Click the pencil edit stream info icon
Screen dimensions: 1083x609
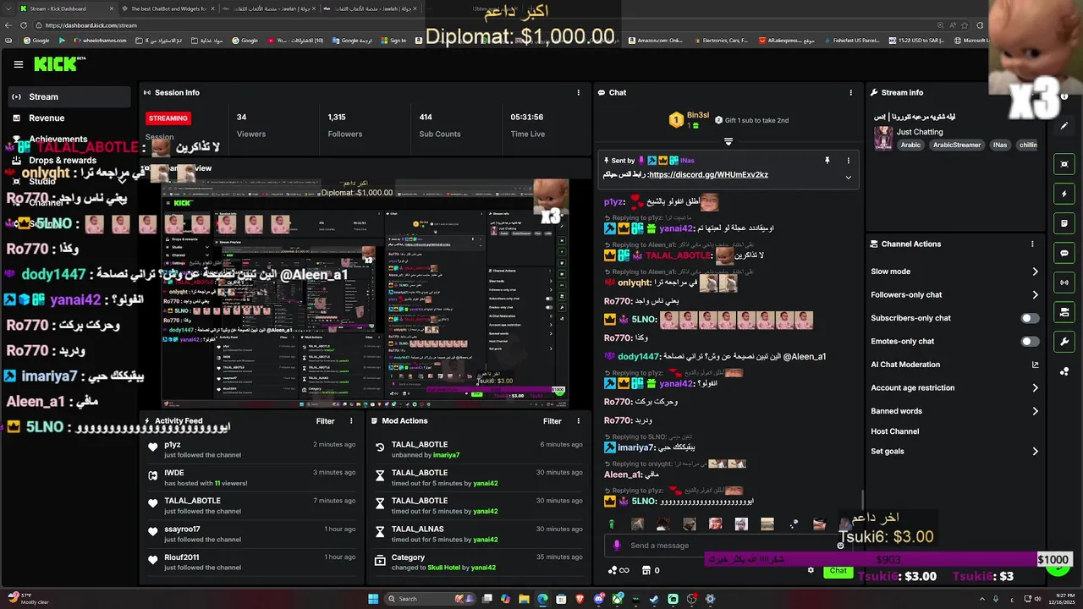1064,126
